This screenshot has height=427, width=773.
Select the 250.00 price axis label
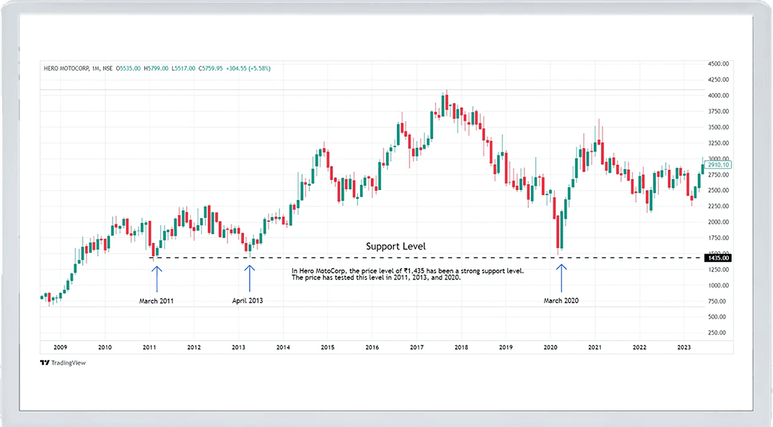point(717,332)
